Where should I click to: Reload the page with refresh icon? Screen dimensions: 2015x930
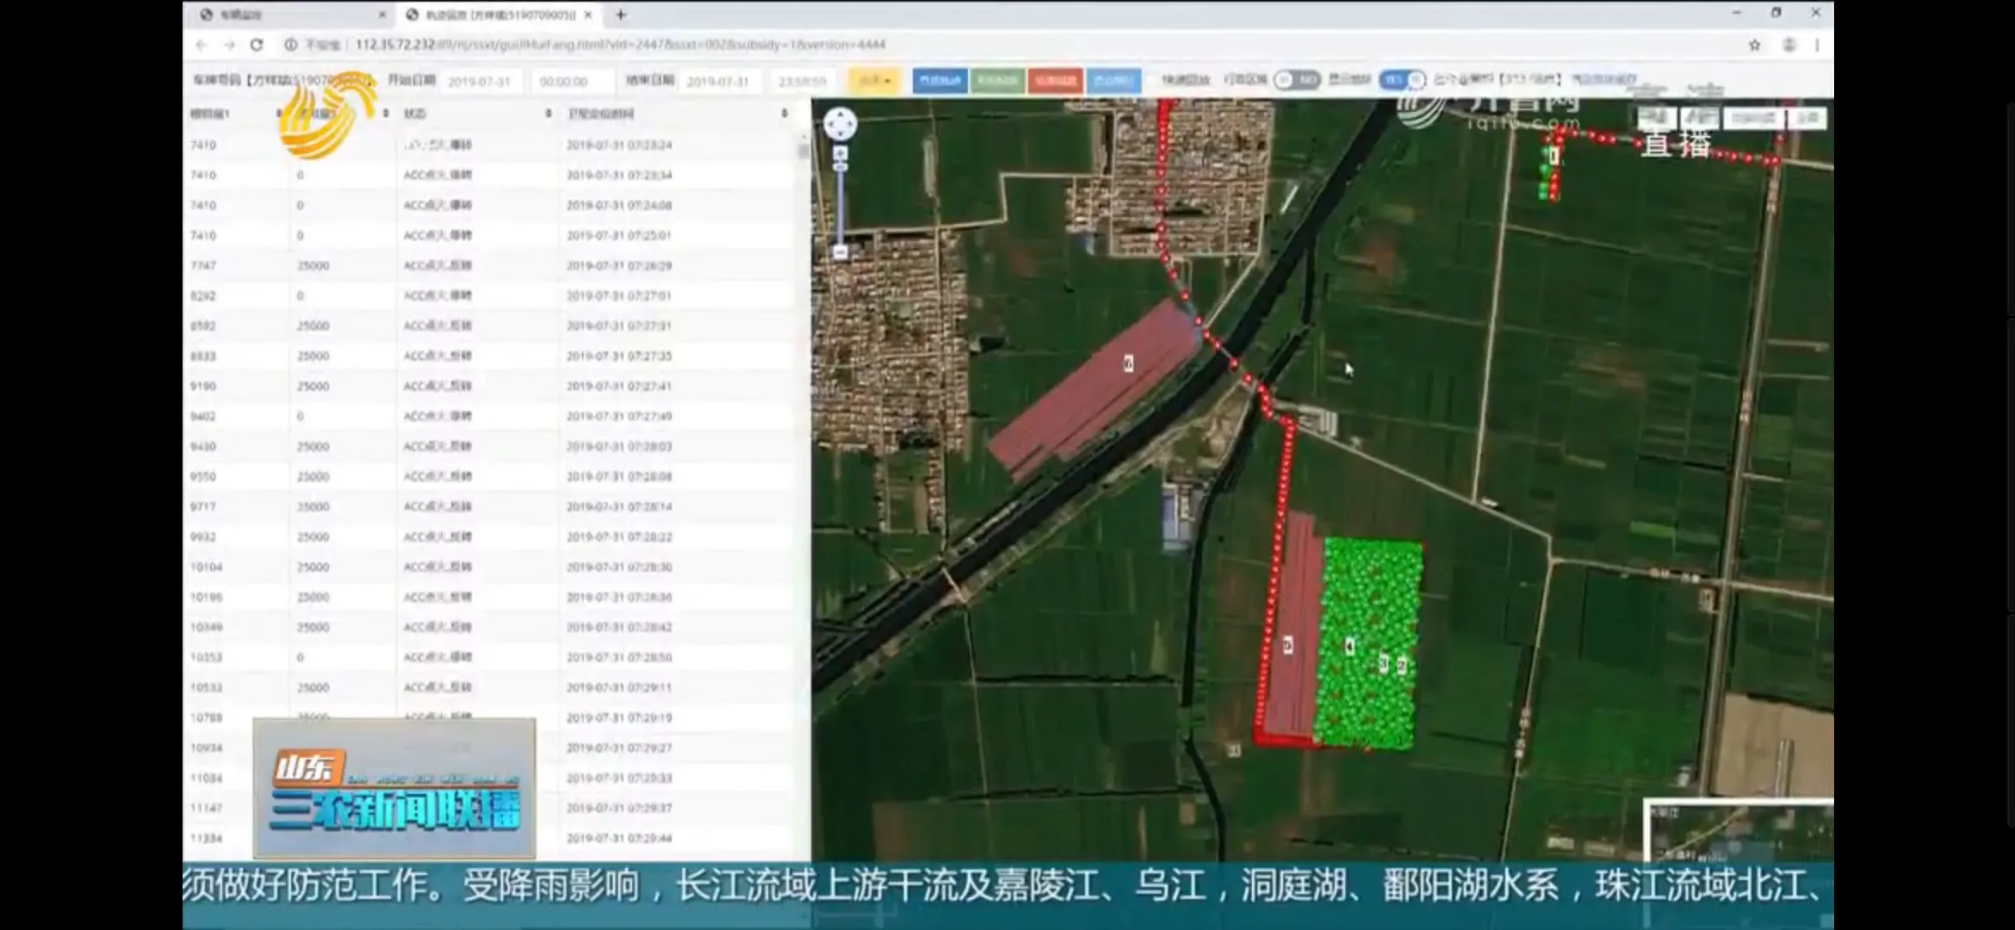coord(257,45)
